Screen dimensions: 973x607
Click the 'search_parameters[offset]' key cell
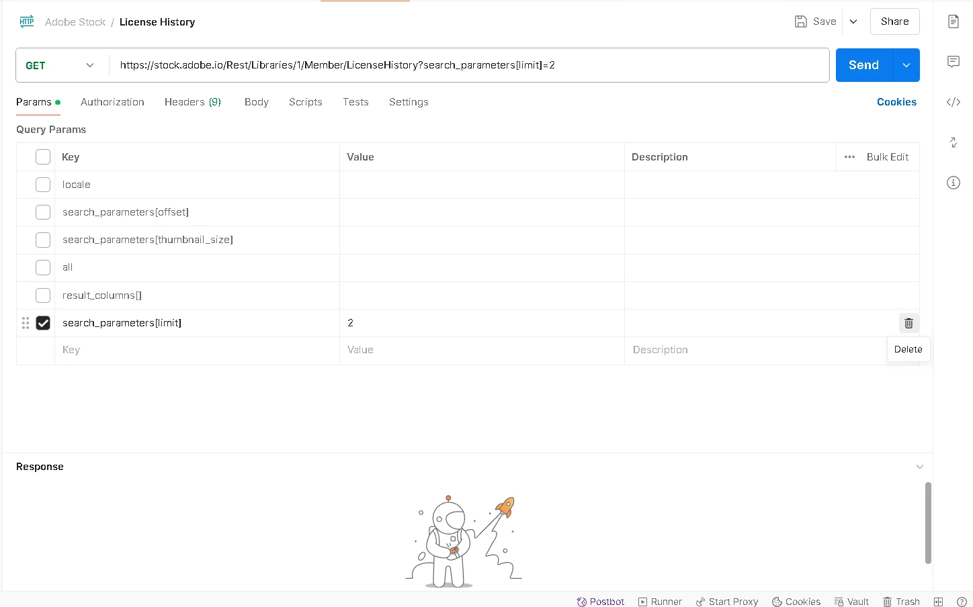[x=197, y=212]
